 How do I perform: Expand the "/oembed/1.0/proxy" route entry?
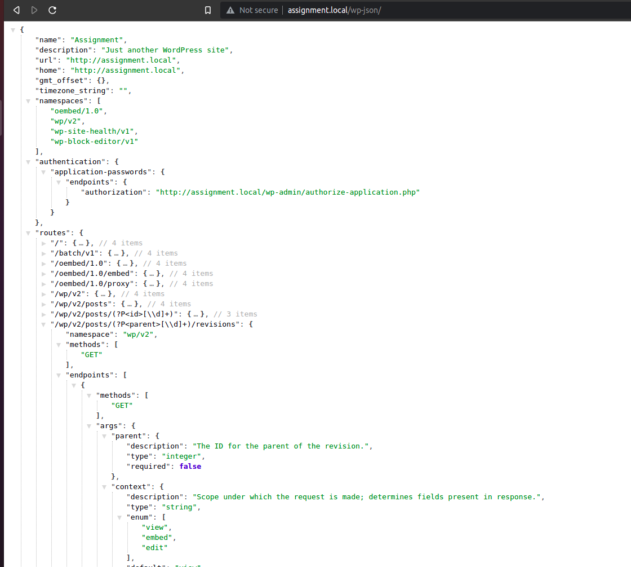(44, 284)
